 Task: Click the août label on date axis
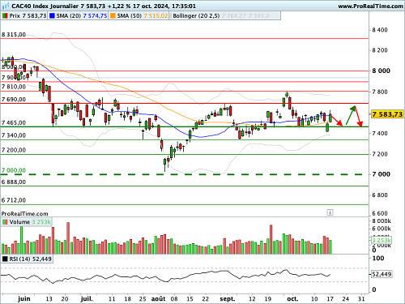(158, 299)
